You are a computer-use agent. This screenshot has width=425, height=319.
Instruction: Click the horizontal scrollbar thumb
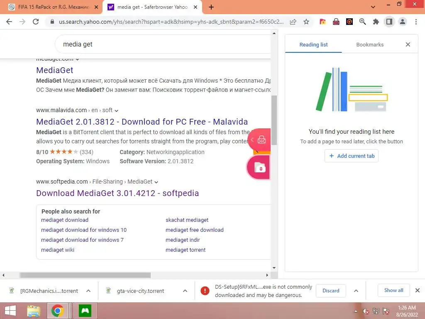point(85,275)
